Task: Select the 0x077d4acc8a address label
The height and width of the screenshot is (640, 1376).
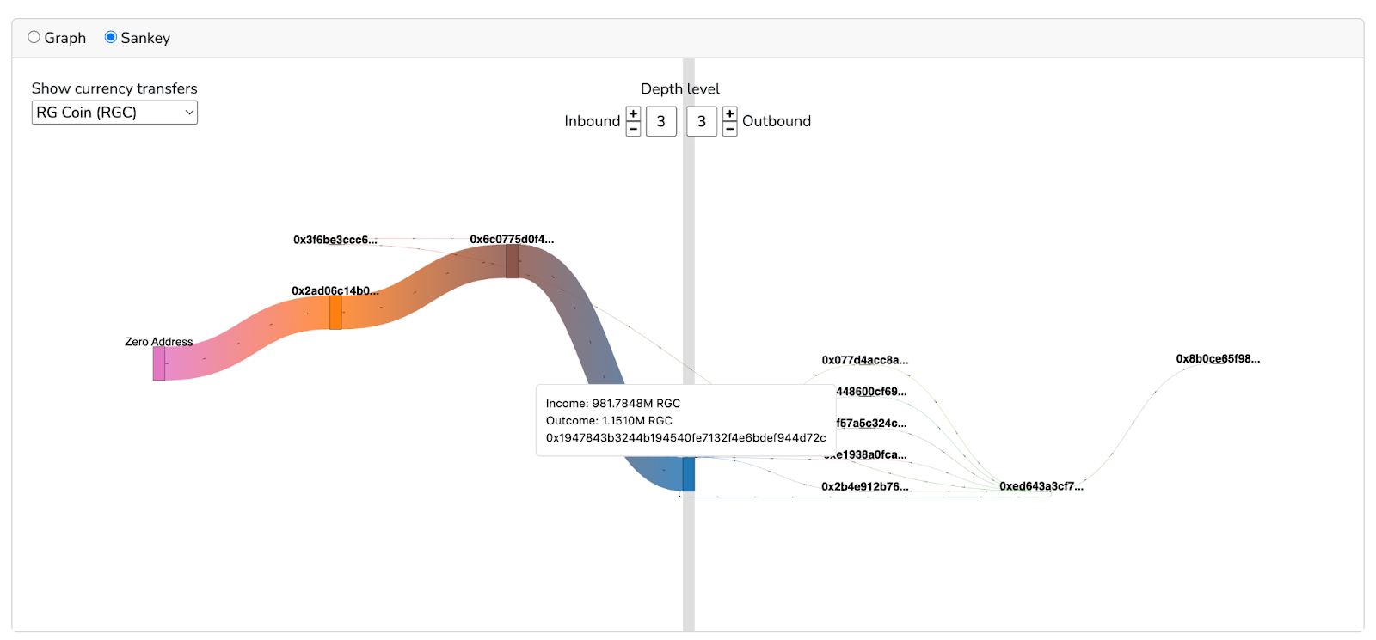Action: 865,360
